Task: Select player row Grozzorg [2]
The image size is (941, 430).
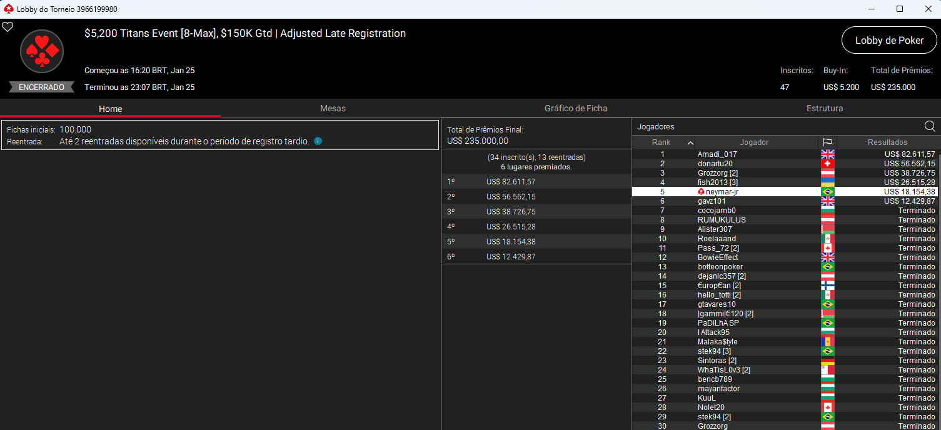Action: click(718, 173)
